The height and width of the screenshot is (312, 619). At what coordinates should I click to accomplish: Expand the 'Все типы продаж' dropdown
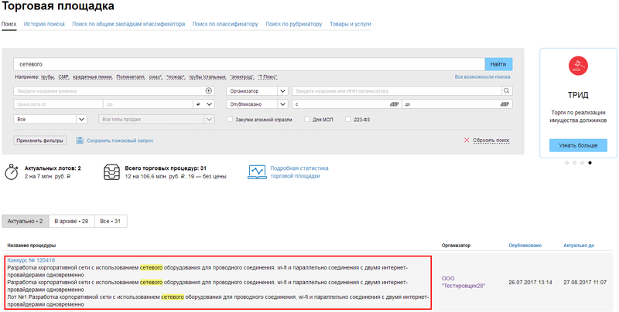pyautogui.click(x=208, y=119)
